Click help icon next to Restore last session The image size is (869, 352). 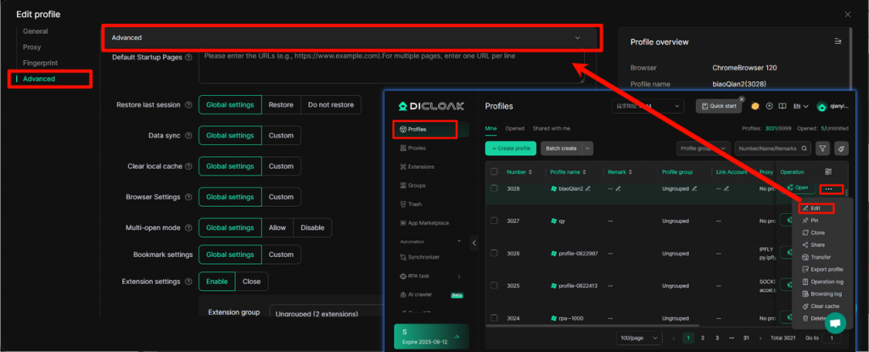pyautogui.click(x=188, y=105)
